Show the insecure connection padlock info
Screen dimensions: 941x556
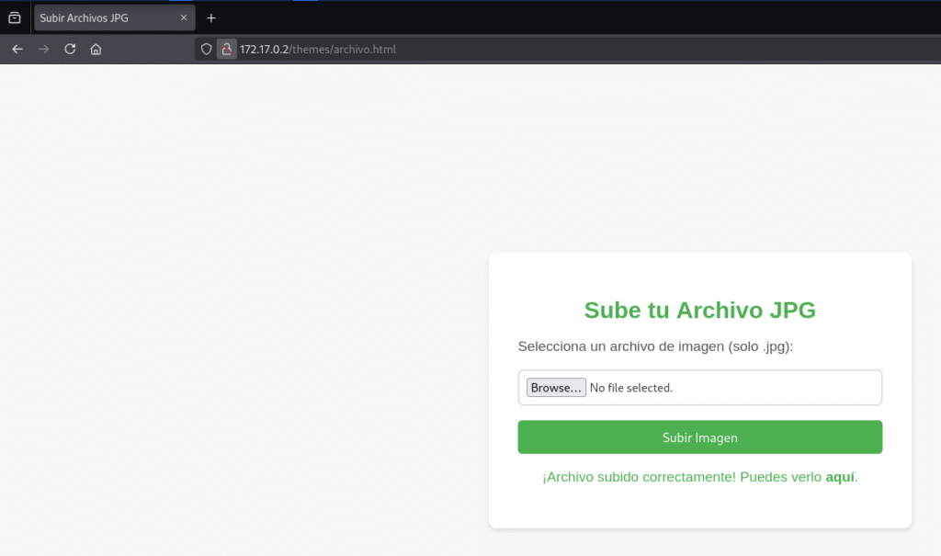point(226,50)
